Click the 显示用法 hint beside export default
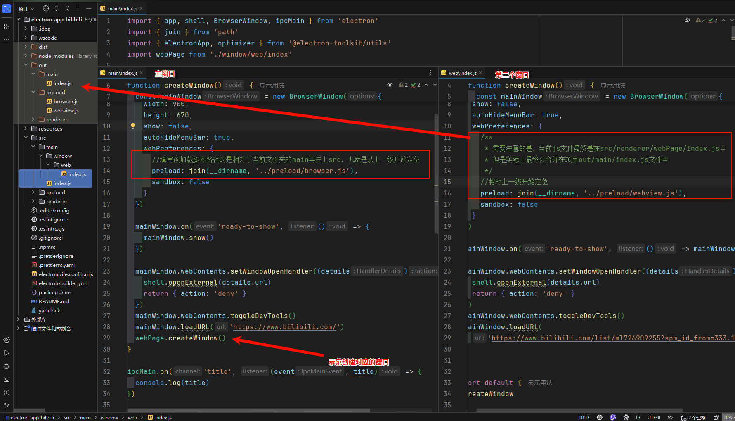 point(540,383)
